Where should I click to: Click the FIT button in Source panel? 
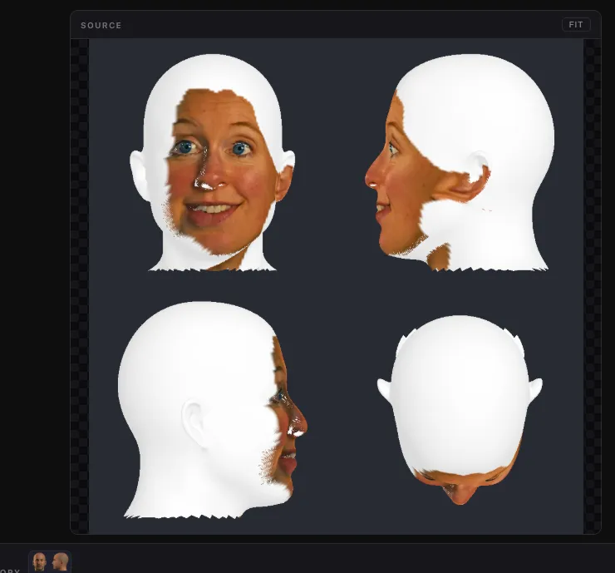[x=576, y=25]
